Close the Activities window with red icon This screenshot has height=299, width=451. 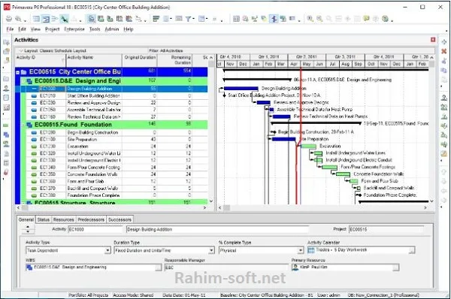tap(433, 40)
